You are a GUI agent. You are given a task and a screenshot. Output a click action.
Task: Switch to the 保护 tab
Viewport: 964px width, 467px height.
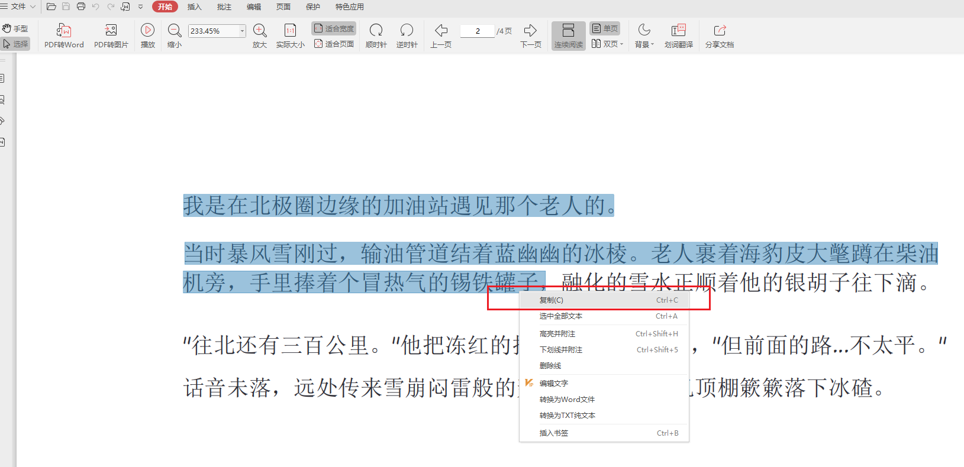312,7
